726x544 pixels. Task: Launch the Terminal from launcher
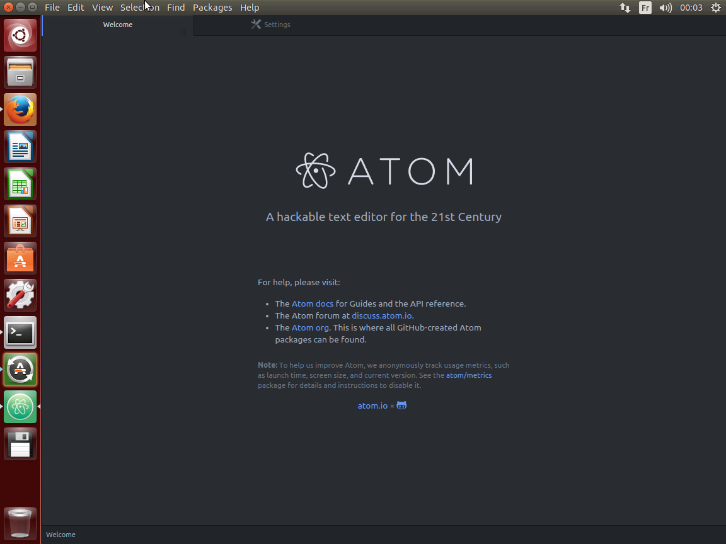pyautogui.click(x=20, y=332)
